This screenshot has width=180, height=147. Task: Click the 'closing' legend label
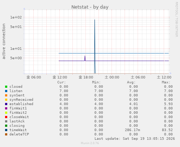(17, 126)
